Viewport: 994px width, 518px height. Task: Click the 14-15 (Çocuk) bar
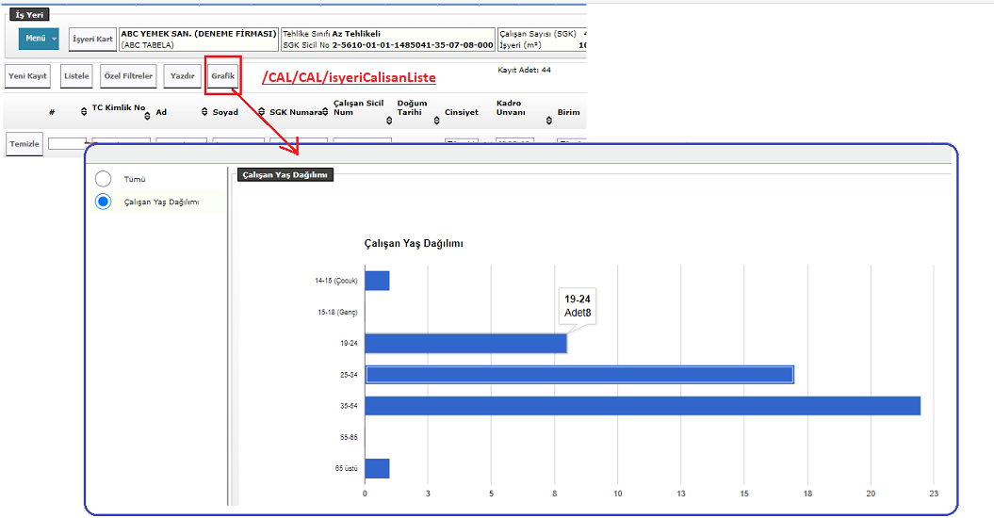coord(377,281)
